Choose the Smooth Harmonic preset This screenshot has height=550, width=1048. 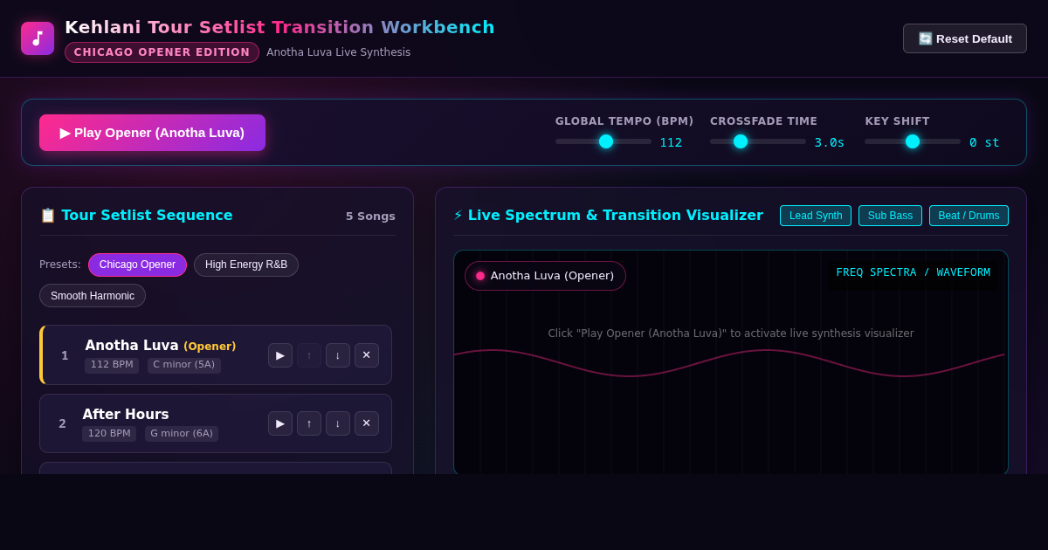coord(93,296)
